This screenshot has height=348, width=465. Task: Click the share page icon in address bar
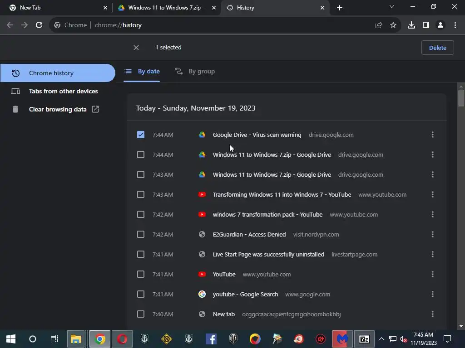pyautogui.click(x=378, y=25)
